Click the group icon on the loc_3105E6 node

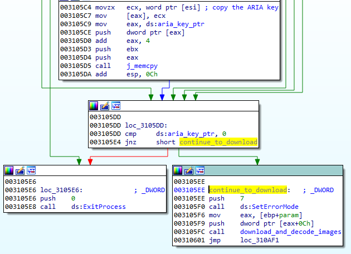click(x=31, y=170)
